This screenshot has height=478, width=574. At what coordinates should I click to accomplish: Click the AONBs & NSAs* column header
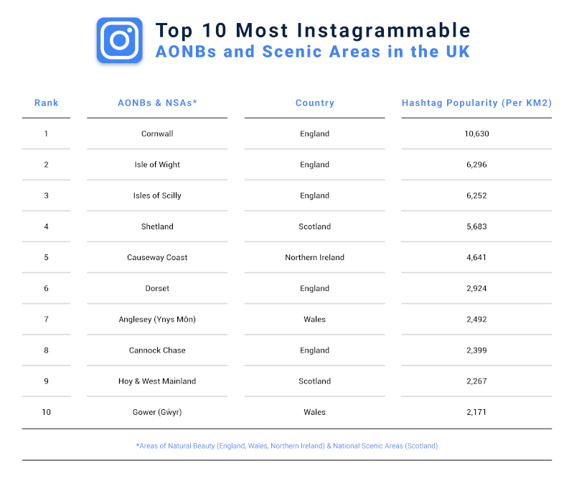[157, 102]
